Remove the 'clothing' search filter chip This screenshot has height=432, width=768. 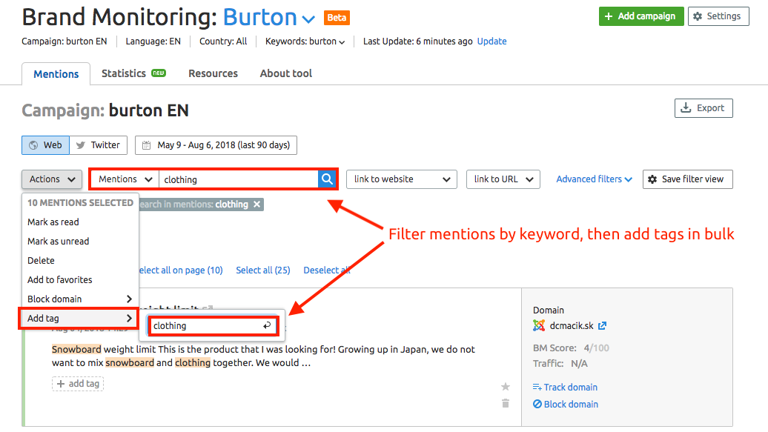256,205
